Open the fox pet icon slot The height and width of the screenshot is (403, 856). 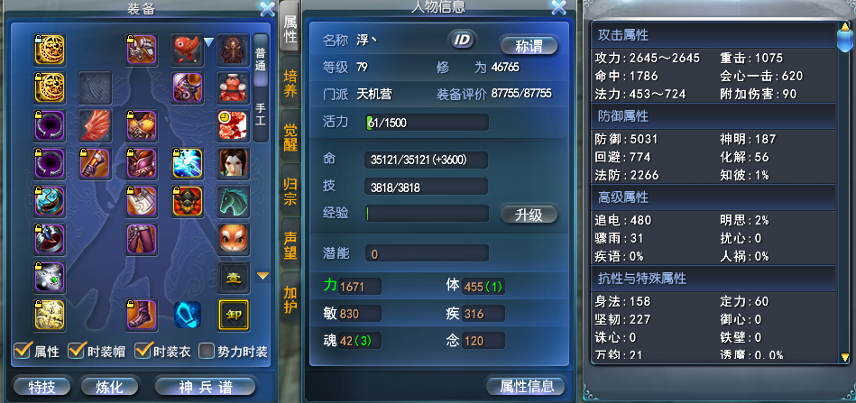pyautogui.click(x=234, y=239)
